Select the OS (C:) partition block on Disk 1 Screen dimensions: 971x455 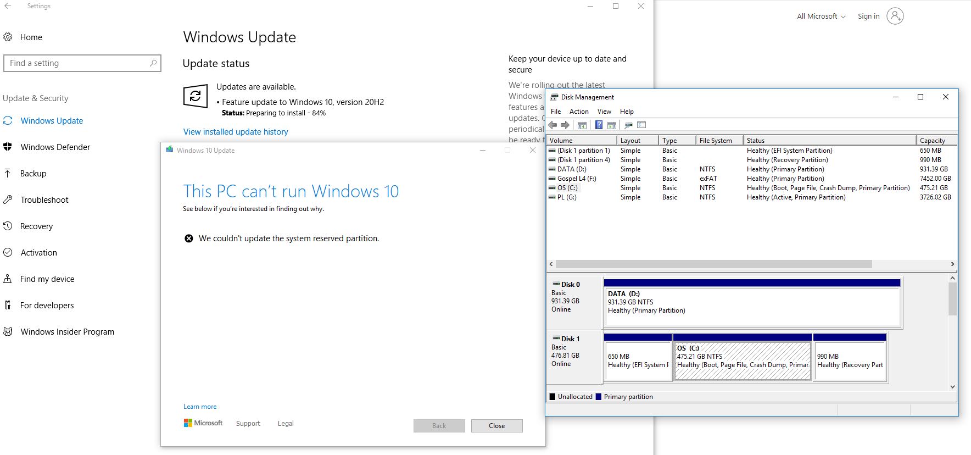[x=743, y=357]
